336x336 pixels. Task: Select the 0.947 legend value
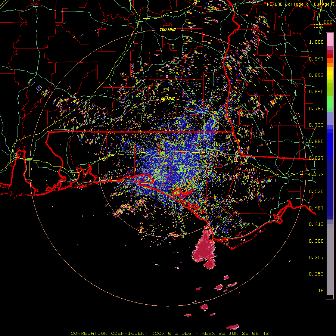coord(316,59)
